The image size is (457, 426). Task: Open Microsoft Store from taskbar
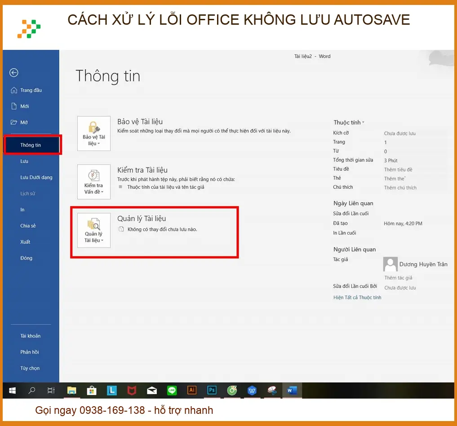[x=92, y=390]
